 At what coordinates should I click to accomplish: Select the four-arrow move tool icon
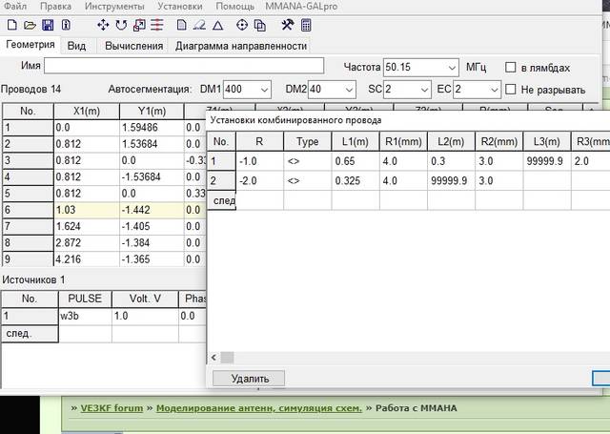coord(103,26)
